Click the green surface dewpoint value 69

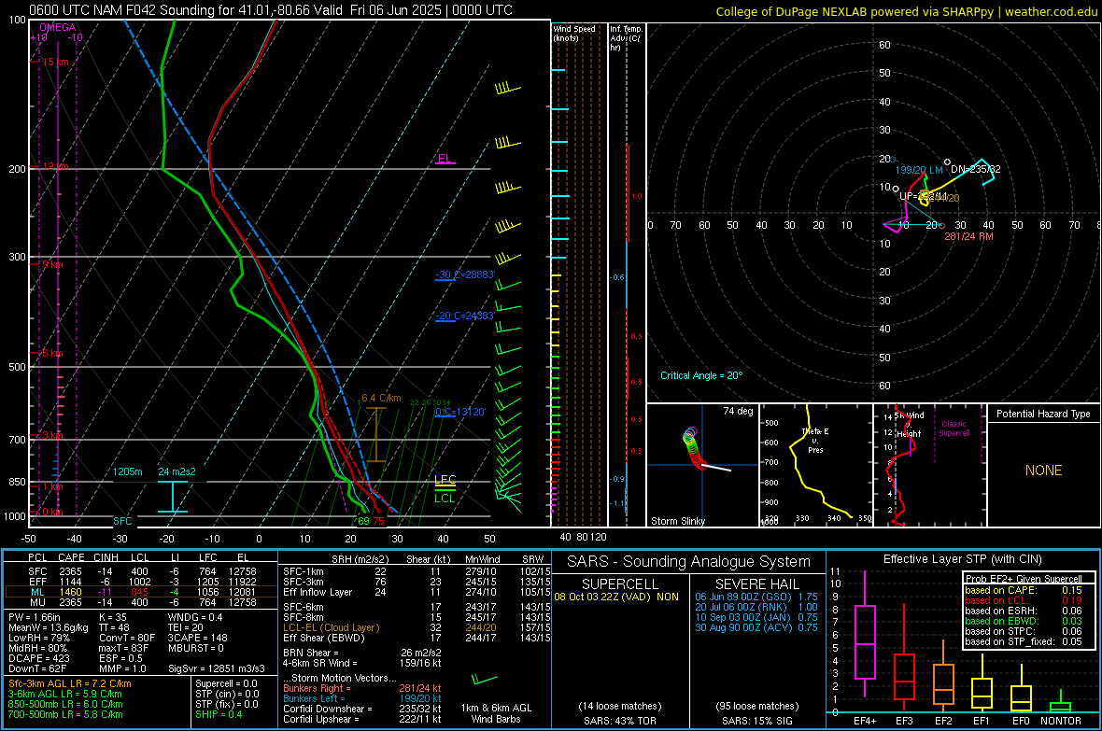click(363, 521)
